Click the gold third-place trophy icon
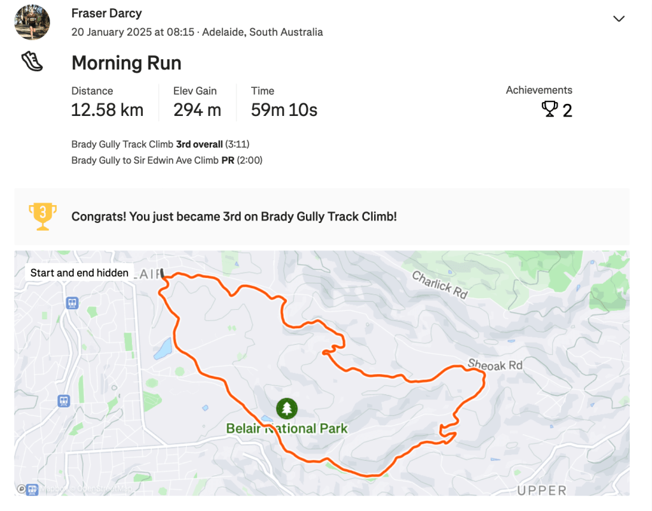The height and width of the screenshot is (511, 652). pos(43,216)
